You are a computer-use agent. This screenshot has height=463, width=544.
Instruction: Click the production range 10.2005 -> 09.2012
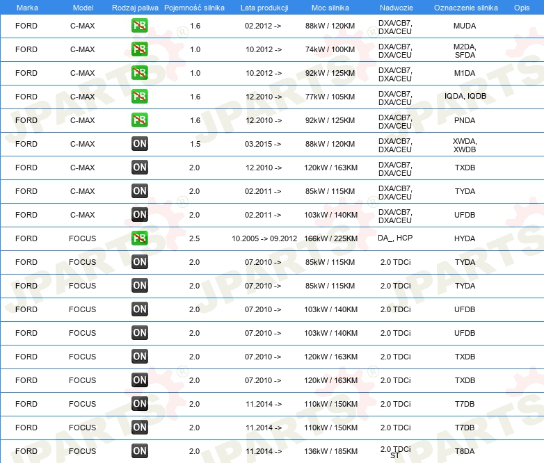coord(264,238)
